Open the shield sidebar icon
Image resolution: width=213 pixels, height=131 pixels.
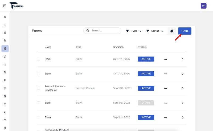[x=5, y=104]
